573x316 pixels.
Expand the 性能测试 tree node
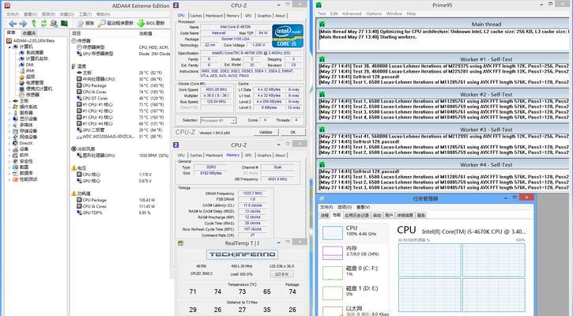click(9, 179)
